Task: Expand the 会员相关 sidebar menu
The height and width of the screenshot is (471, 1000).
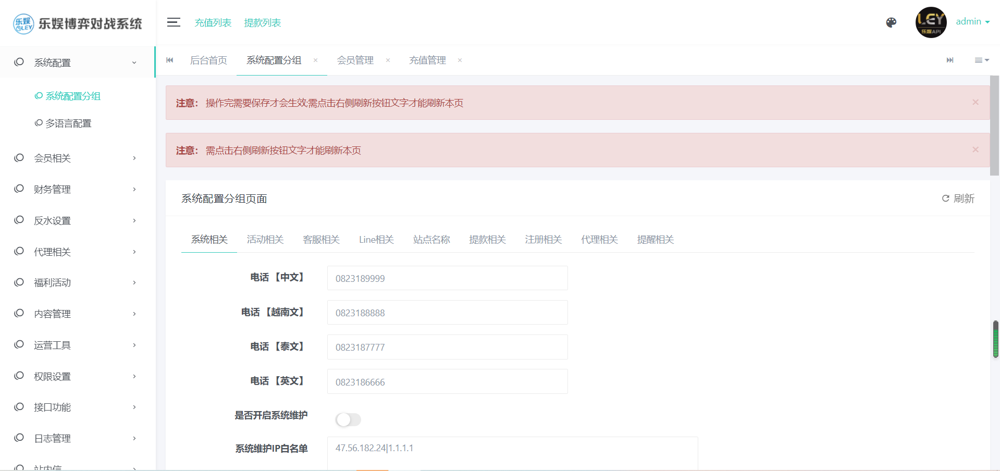Action: 77,158
